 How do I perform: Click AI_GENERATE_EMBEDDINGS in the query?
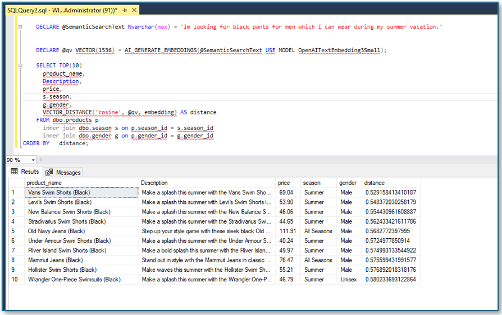161,50
